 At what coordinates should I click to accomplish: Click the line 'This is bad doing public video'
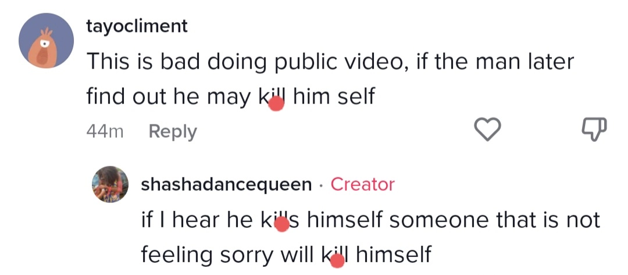pyautogui.click(x=330, y=62)
